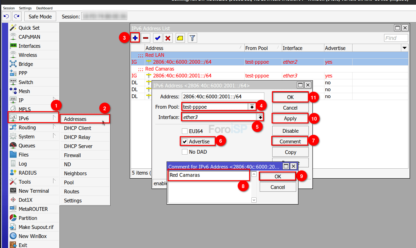Open the Settings menu in menu bar
416x248 pixels.
25,8
